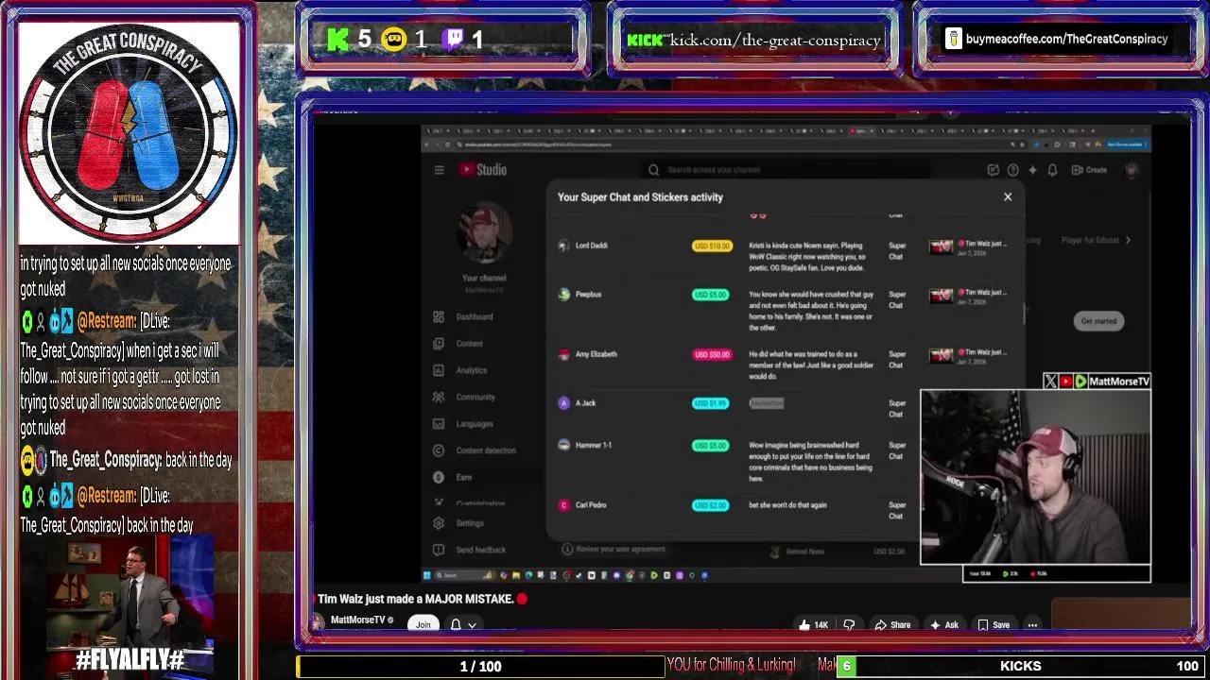Select the channel profile picture above Your channel

coord(484,234)
